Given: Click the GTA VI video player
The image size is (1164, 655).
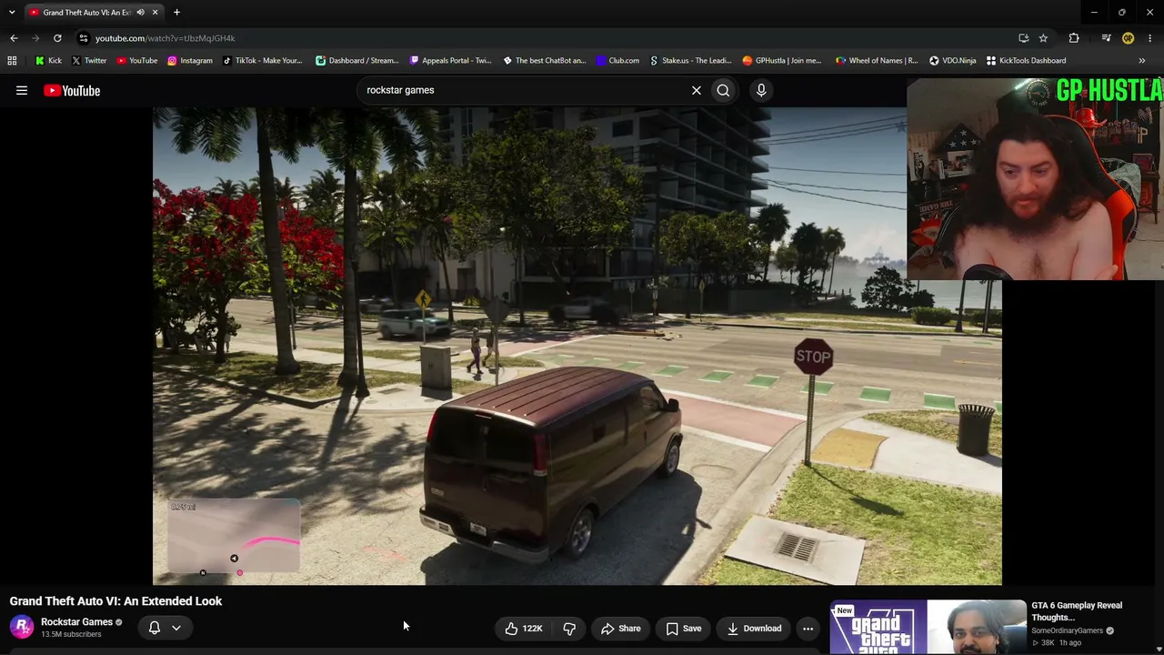Looking at the screenshot, I should pyautogui.click(x=577, y=346).
